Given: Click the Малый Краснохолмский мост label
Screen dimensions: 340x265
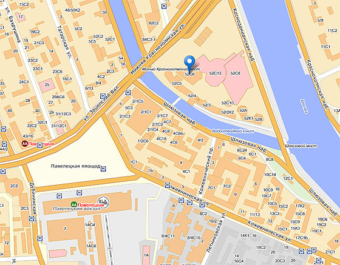Looking at the screenshot, I should point(171,69).
